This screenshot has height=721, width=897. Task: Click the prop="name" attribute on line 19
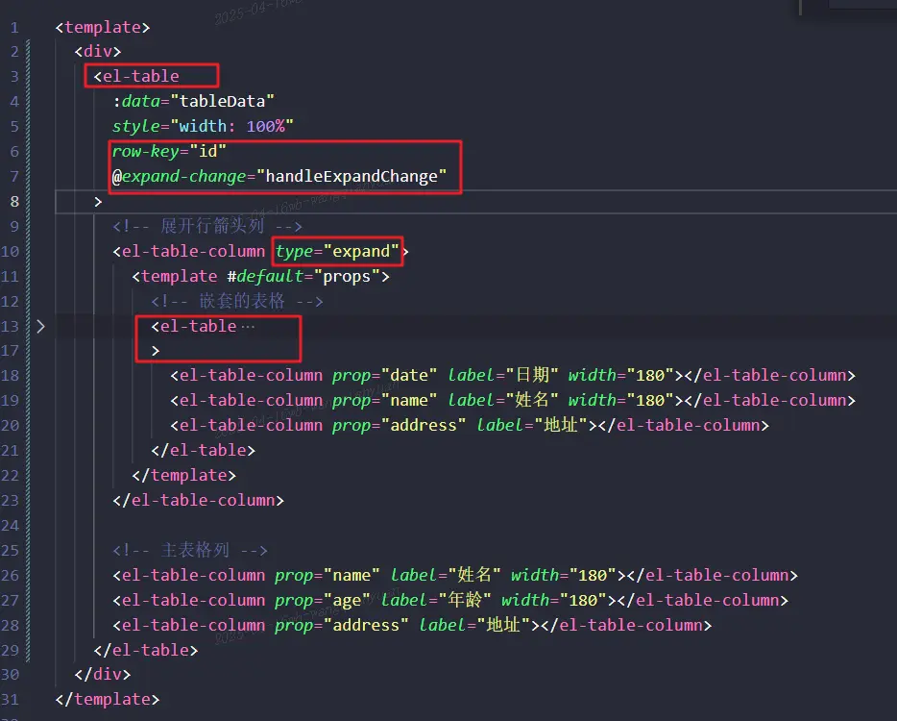pyautogui.click(x=384, y=400)
